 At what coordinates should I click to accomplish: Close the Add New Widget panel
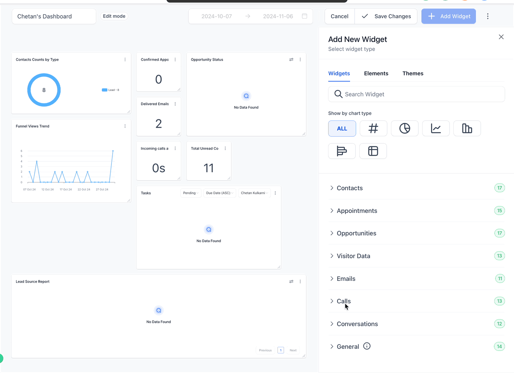pos(501,37)
